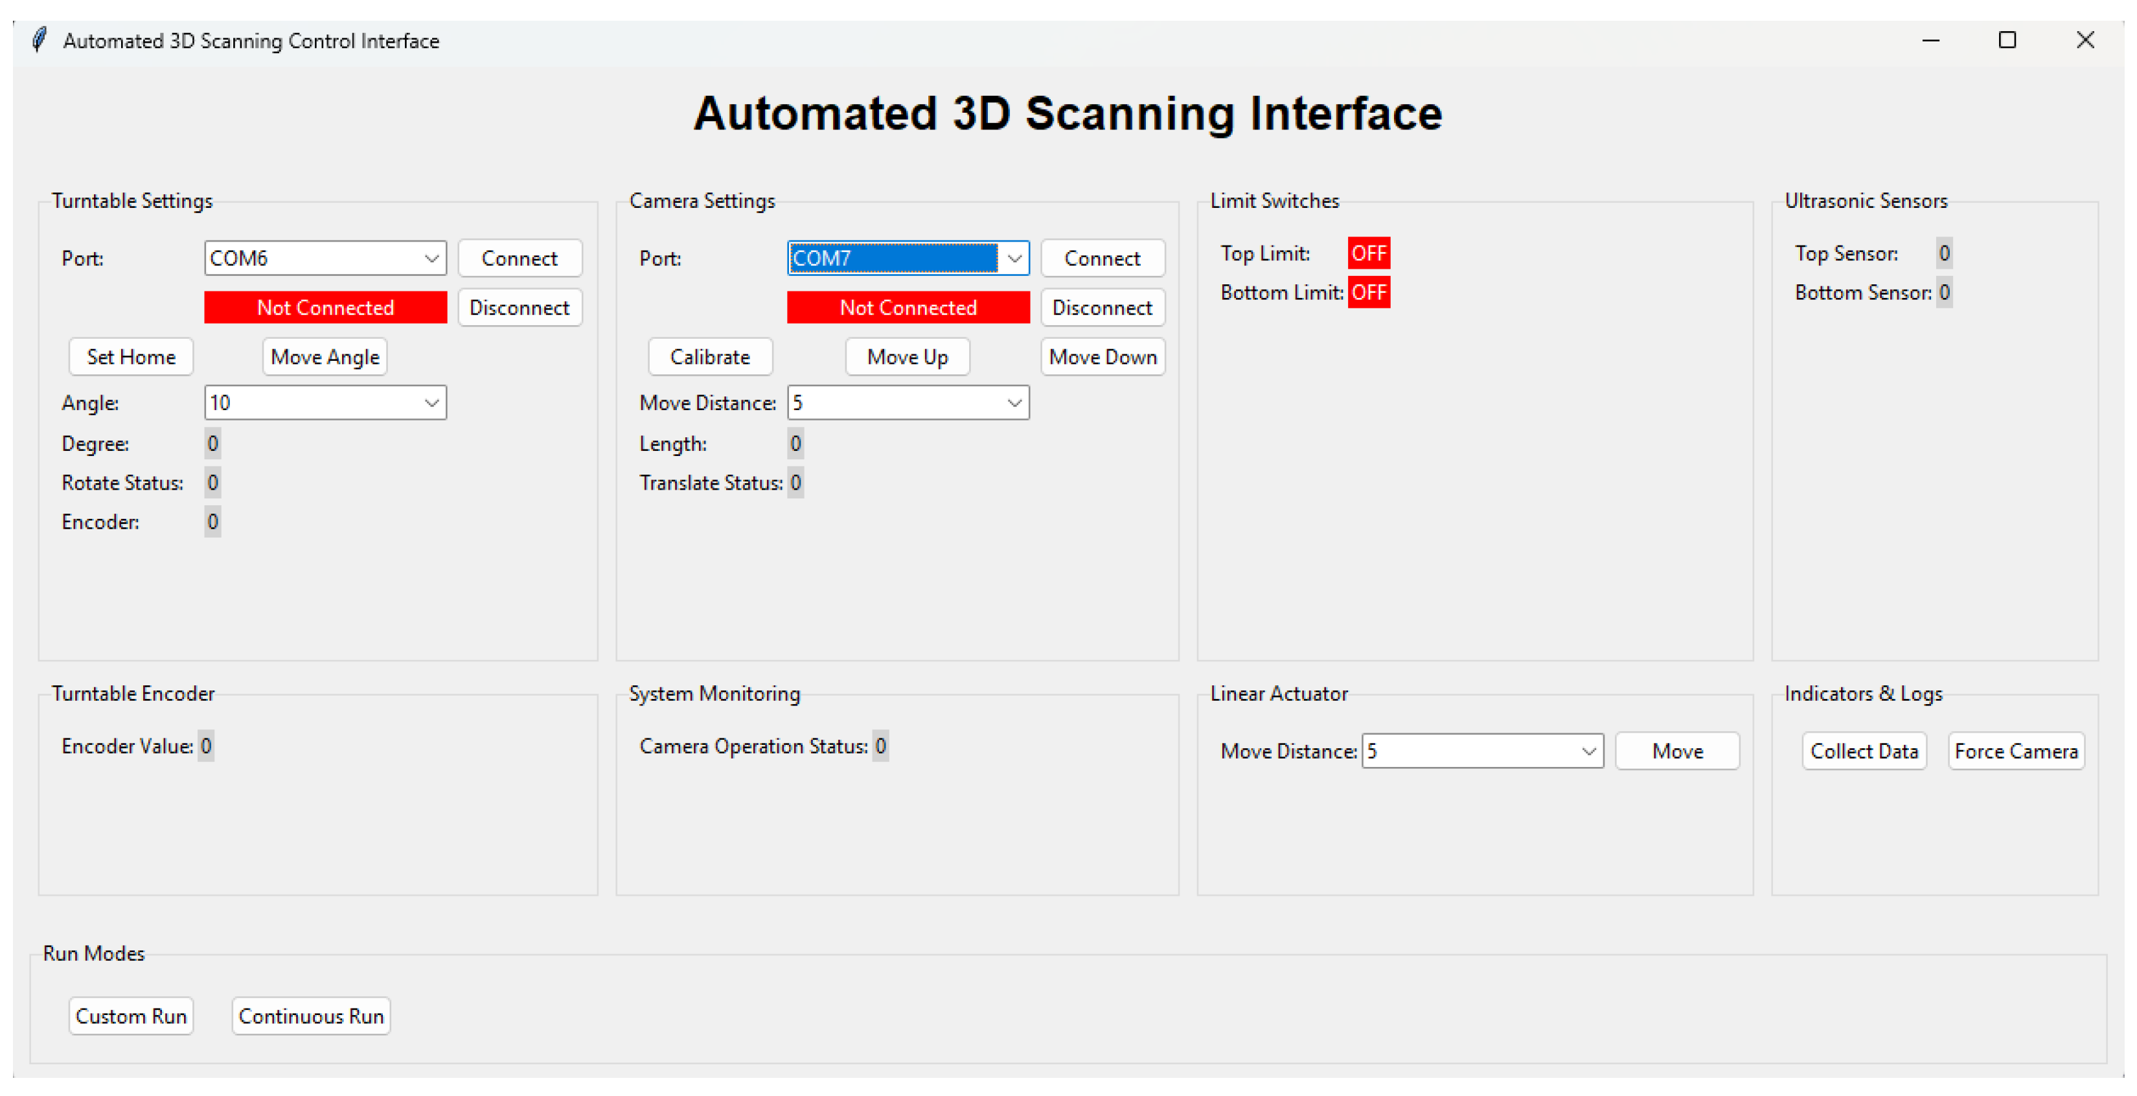The height and width of the screenshot is (1096, 2137).
Task: Click the Set Home button
Action: click(131, 357)
